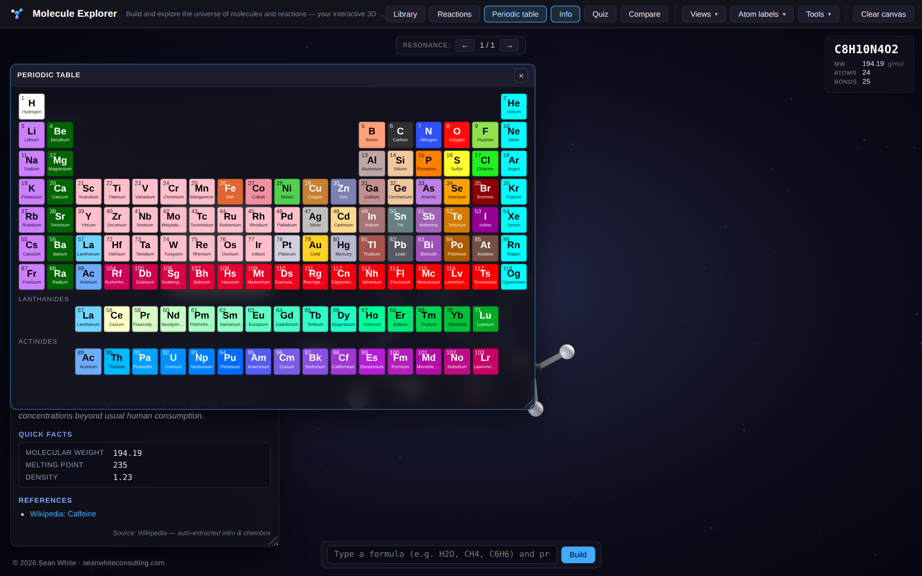The width and height of the screenshot is (922, 576).
Task: Select the Silicon element tile
Action: (400, 164)
